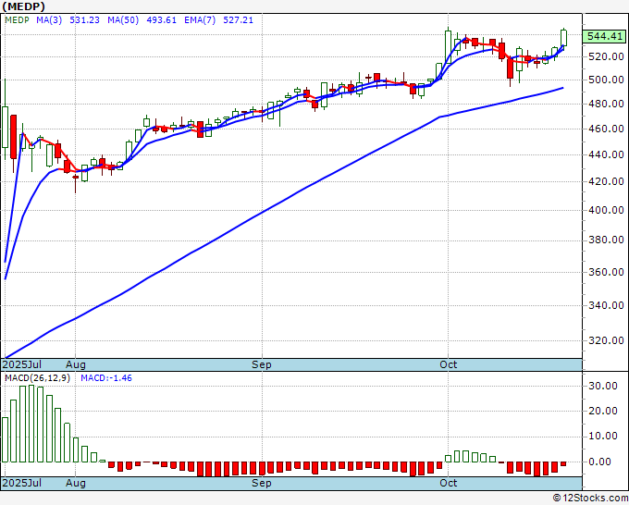629x505 pixels.
Task: Select the MACD:-1.46 value label
Action: [106, 378]
